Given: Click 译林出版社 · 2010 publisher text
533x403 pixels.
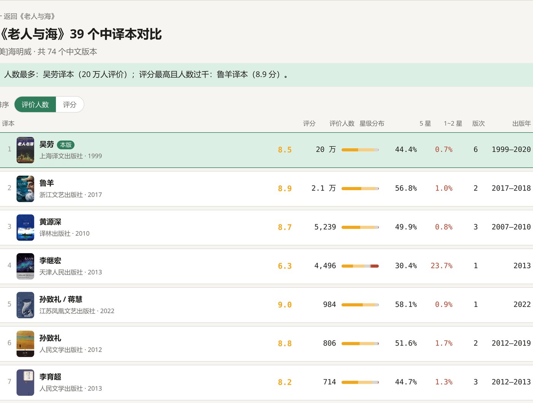Looking at the screenshot, I should pos(65,233).
